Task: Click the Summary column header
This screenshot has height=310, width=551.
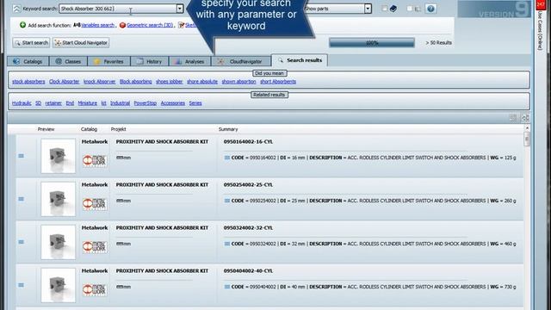Action: pos(228,129)
